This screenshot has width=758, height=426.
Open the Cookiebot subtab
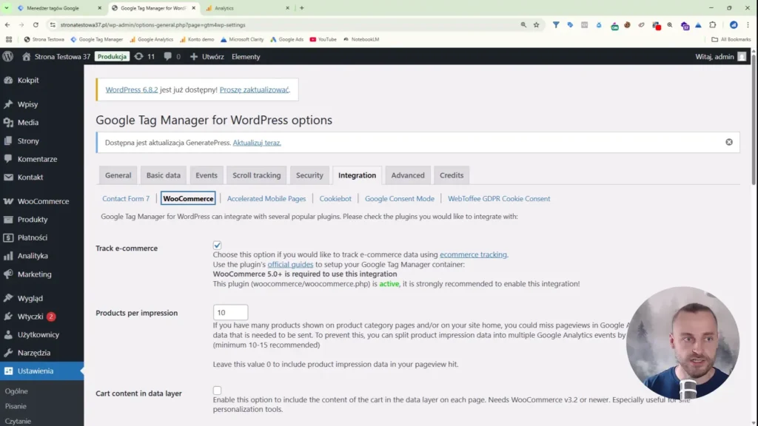[335, 198]
